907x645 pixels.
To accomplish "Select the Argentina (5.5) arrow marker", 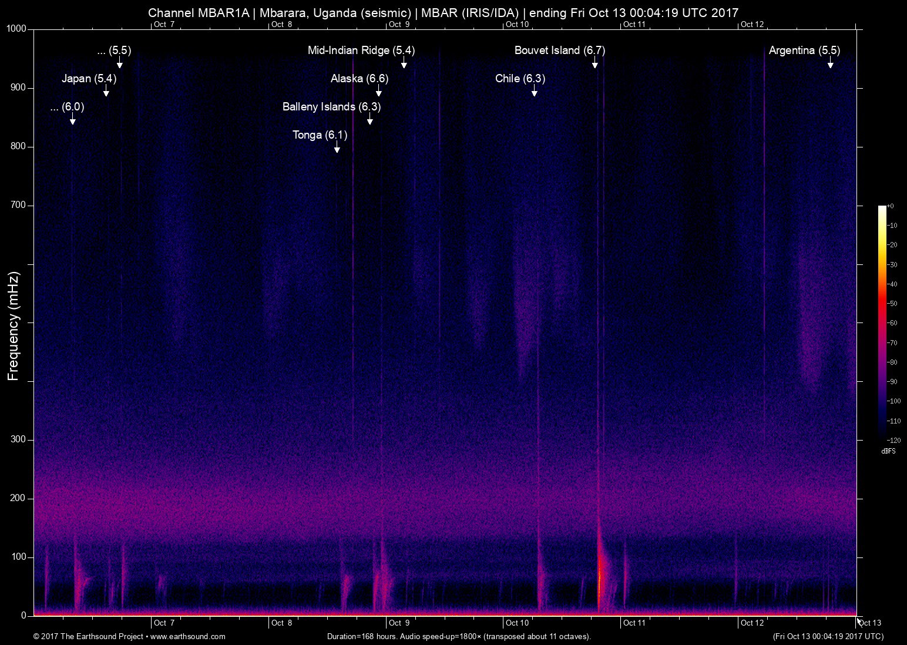I will (830, 64).
